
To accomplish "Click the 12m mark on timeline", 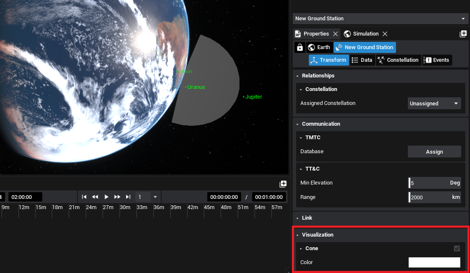I will [24, 207].
